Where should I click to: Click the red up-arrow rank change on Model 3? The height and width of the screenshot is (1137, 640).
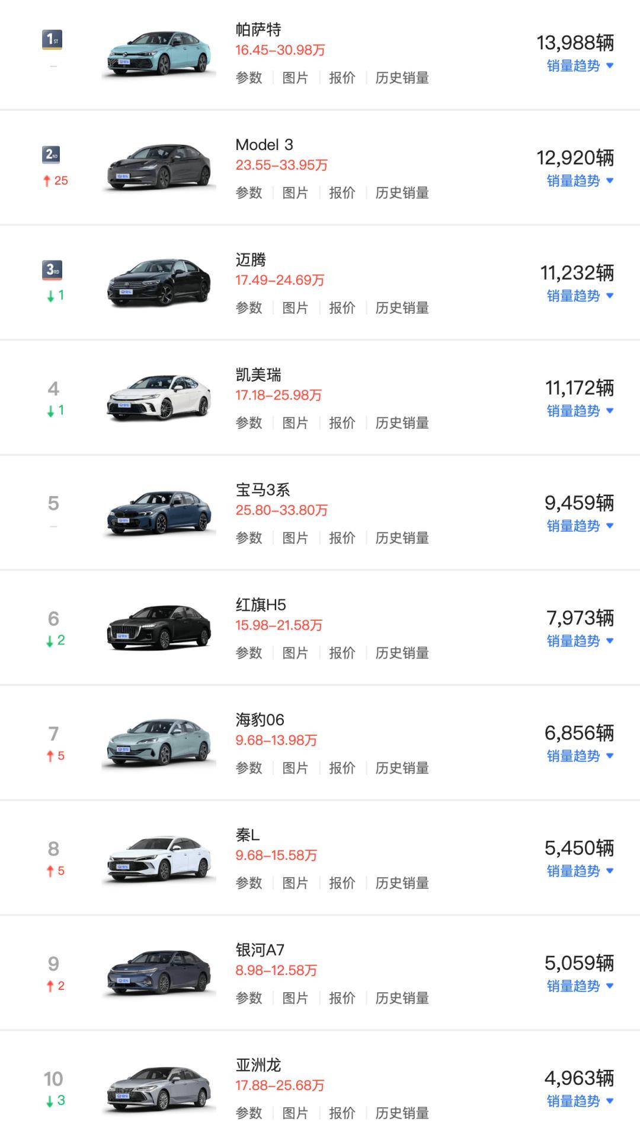(x=47, y=181)
